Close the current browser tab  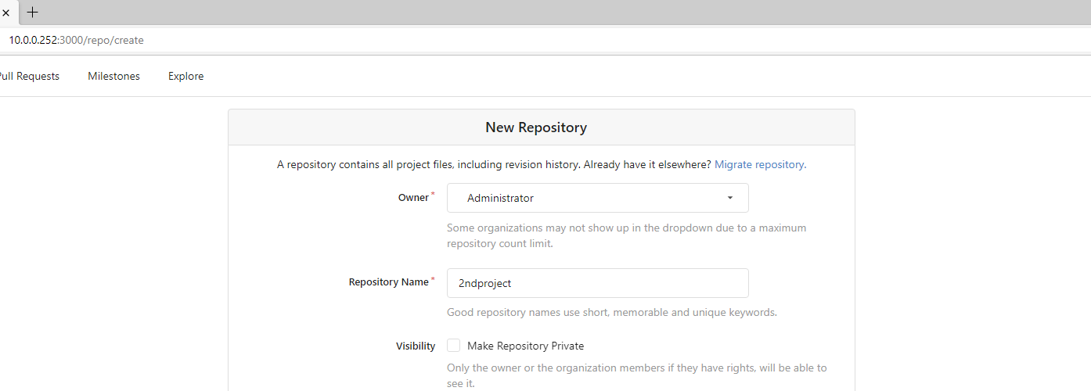(x=5, y=13)
